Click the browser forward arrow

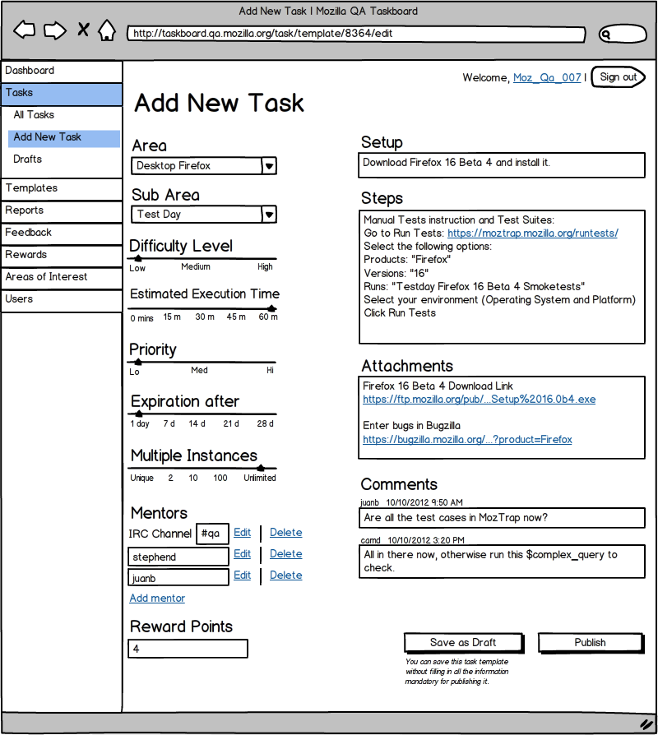click(x=55, y=30)
